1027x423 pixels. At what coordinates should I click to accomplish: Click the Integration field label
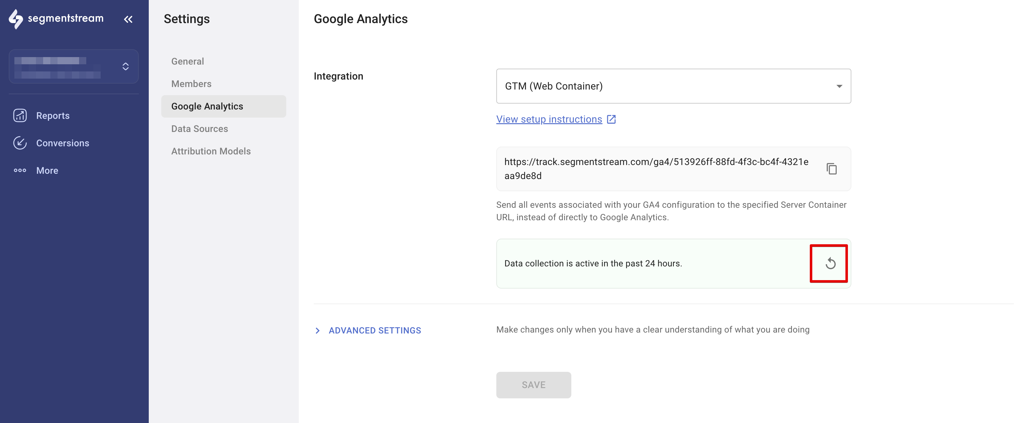[338, 76]
